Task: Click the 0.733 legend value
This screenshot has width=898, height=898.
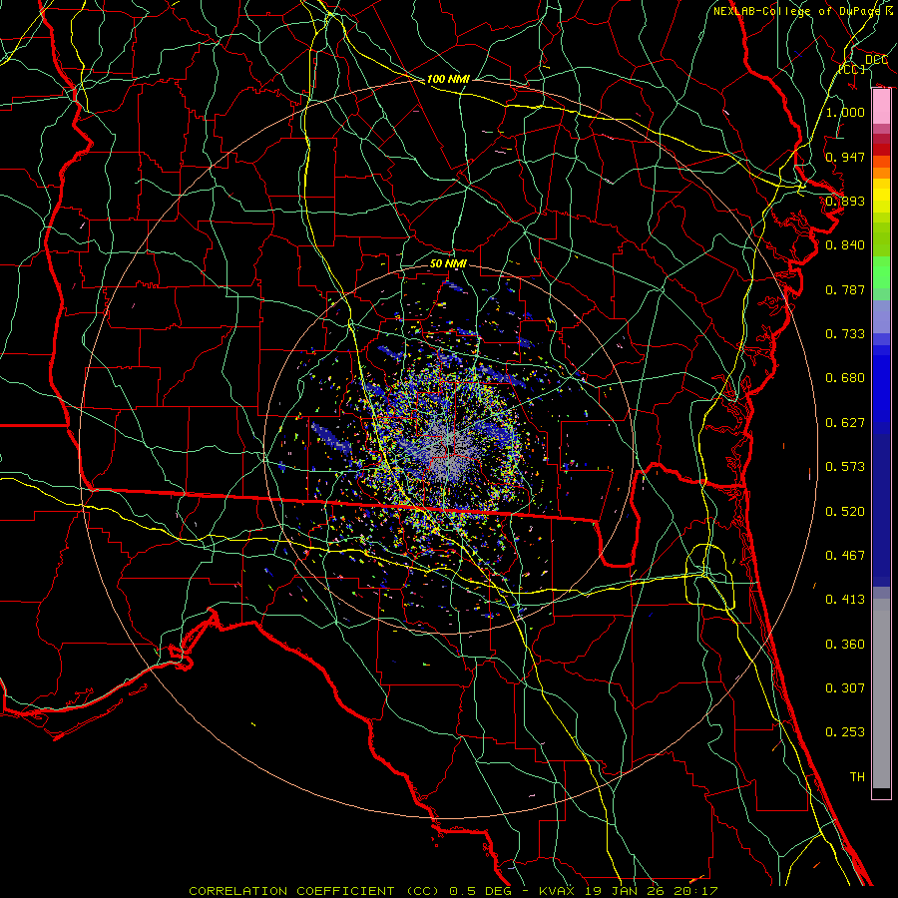Action: click(845, 334)
